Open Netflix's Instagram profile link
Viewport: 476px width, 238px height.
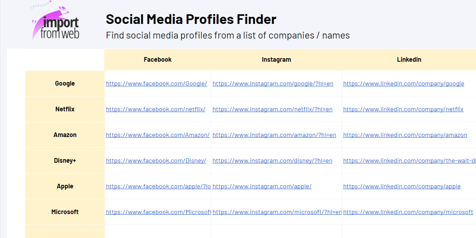tap(272, 109)
